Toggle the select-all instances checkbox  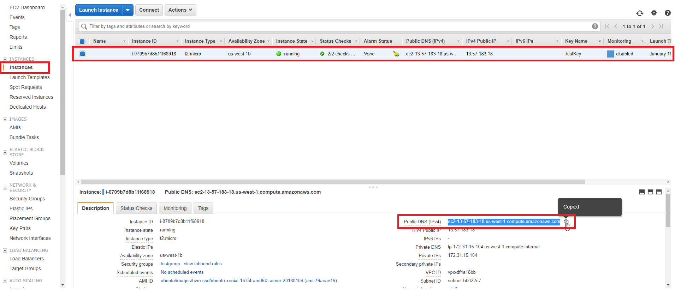(x=82, y=41)
